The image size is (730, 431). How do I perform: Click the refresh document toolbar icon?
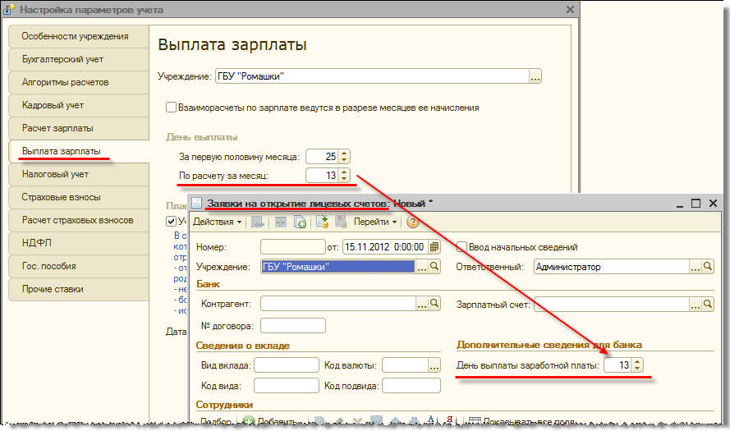coord(280,222)
